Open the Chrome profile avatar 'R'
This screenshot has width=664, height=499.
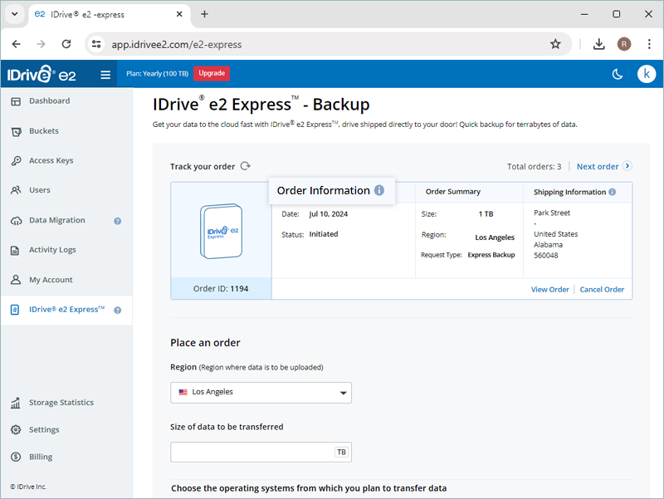624,44
